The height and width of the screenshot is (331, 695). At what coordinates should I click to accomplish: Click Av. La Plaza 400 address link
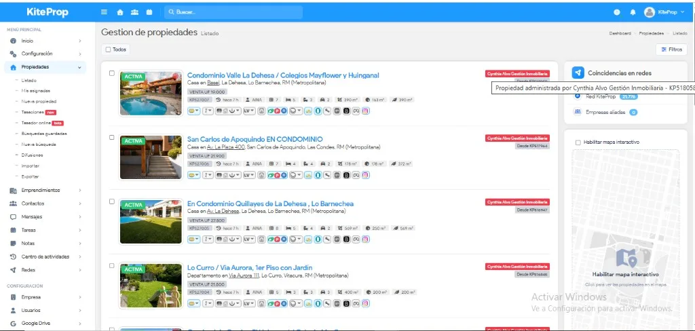[226, 147]
